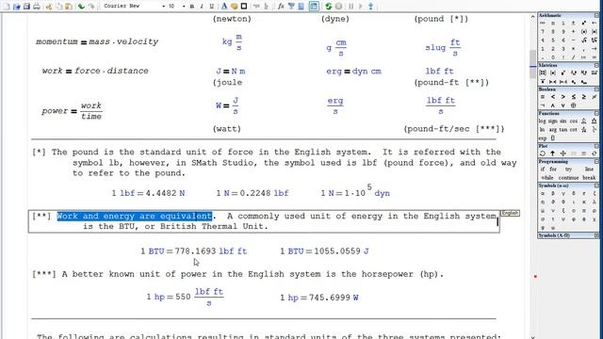Open the insert function fx dialog
Screen dimensions: 603x339
[281, 7]
